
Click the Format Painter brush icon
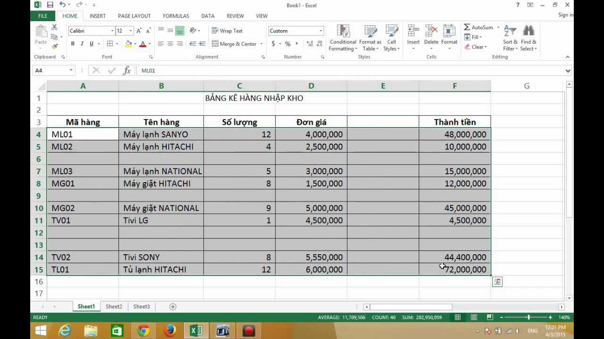click(x=54, y=46)
